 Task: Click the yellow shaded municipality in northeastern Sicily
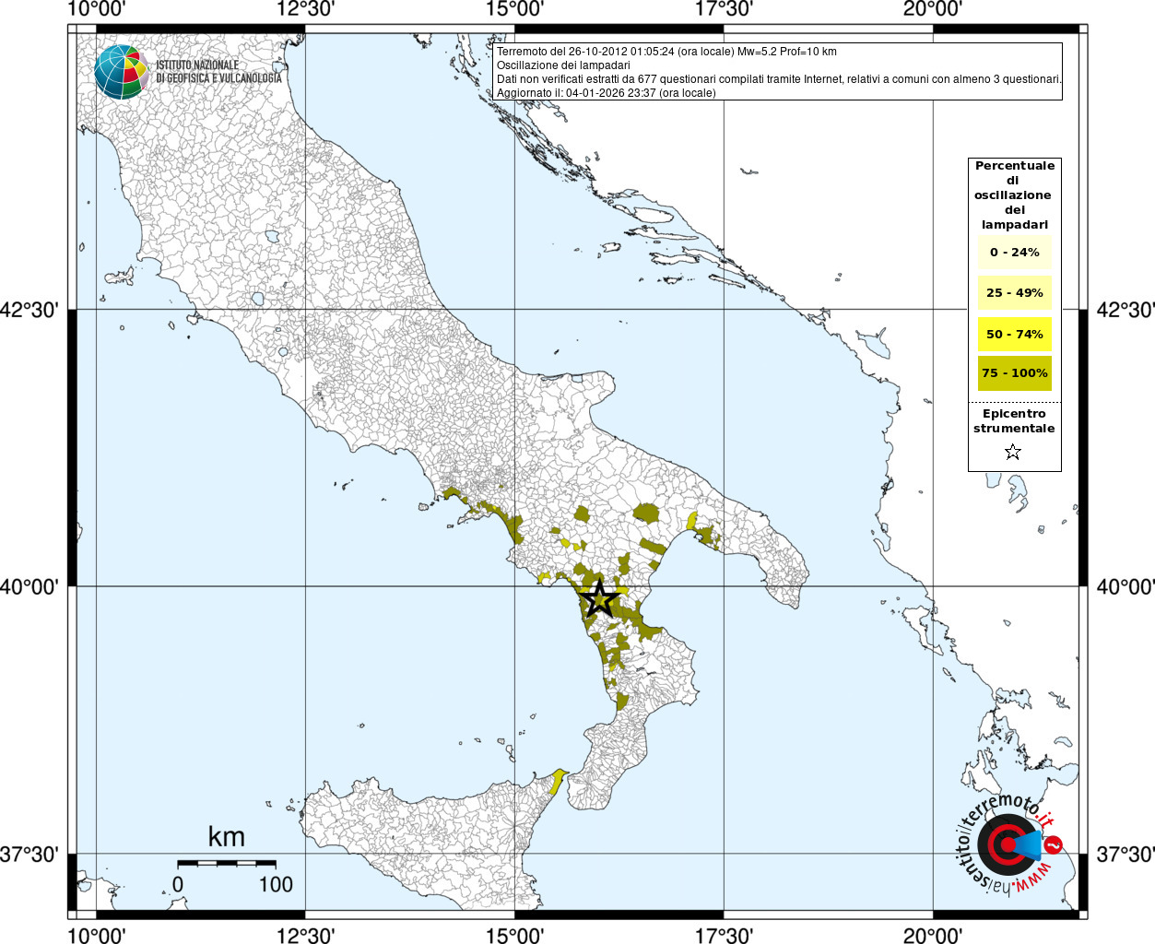coord(557,782)
